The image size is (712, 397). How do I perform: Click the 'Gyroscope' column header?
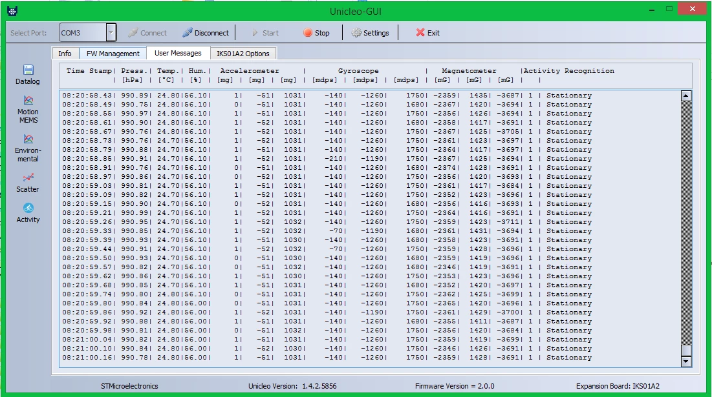click(358, 71)
